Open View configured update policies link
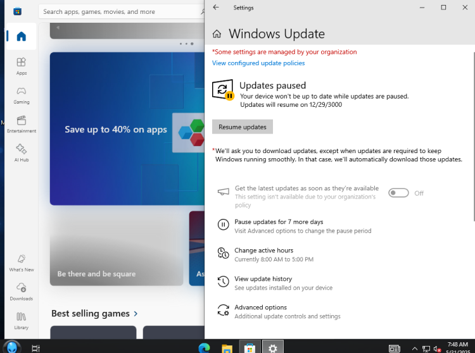 click(258, 63)
